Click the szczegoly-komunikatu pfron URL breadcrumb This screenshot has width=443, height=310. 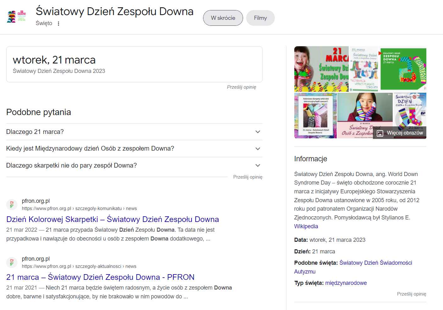pyautogui.click(x=79, y=208)
